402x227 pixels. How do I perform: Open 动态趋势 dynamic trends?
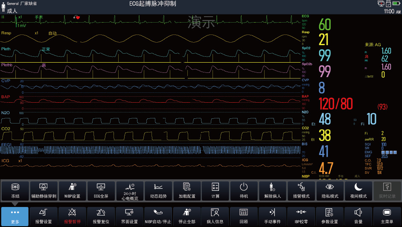pyautogui.click(x=158, y=191)
